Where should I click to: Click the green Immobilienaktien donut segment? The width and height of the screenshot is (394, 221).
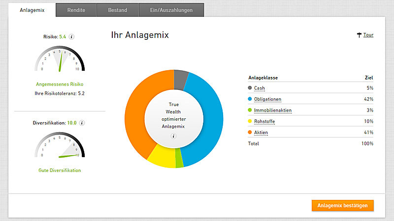(179, 158)
